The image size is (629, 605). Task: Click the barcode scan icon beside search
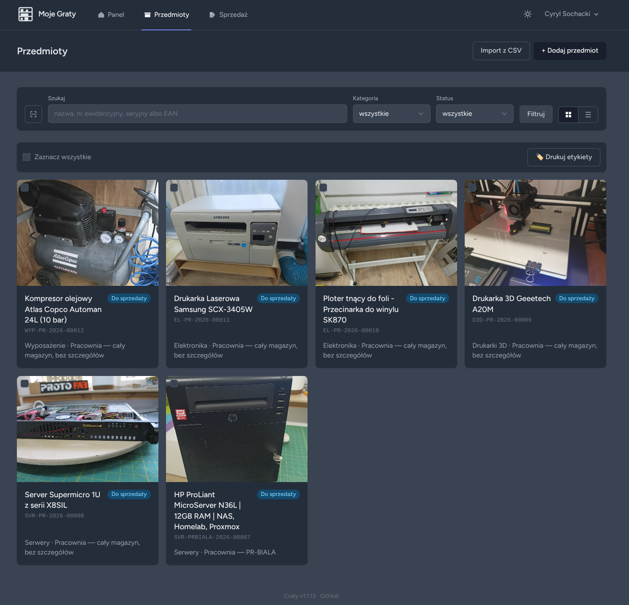[33, 114]
